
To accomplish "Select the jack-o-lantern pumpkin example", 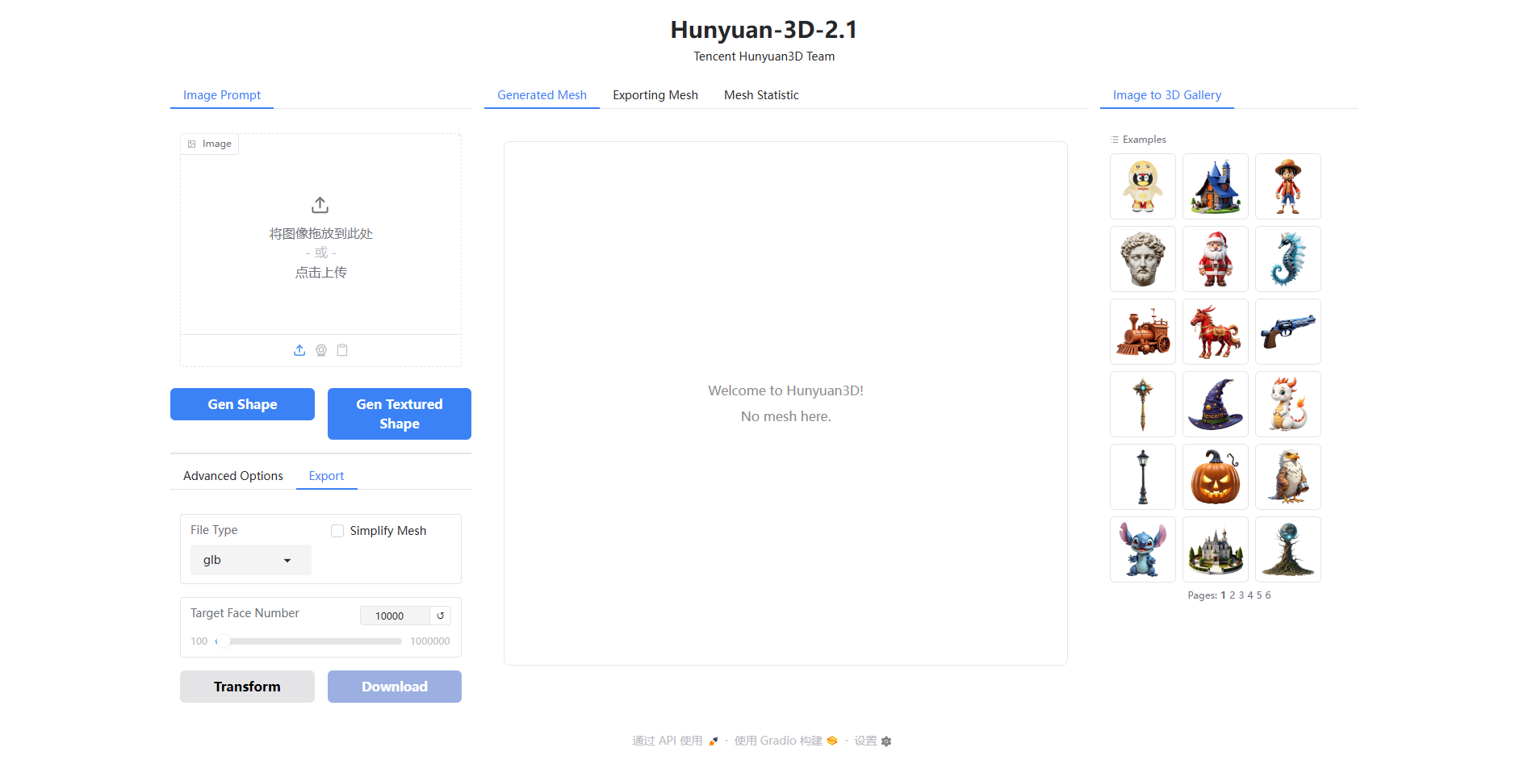I will [x=1216, y=477].
